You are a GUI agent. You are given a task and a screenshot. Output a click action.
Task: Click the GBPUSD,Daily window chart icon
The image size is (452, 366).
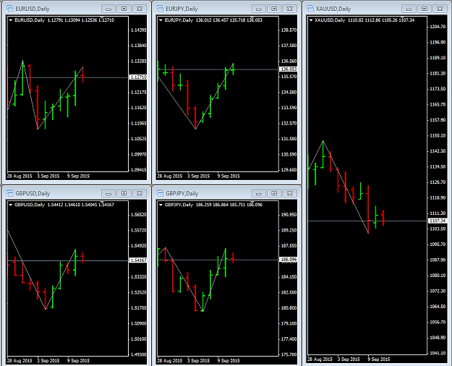(x=10, y=193)
